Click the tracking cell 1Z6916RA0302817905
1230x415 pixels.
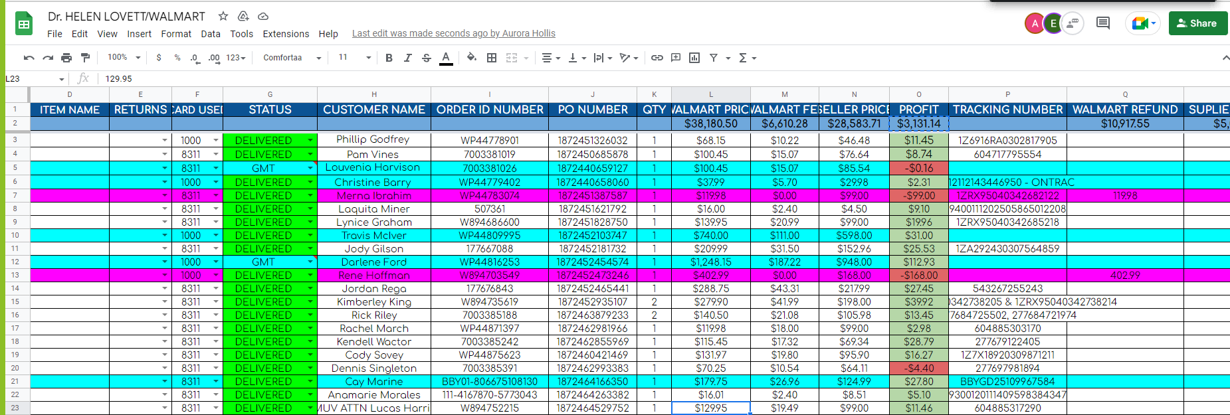tap(1007, 140)
